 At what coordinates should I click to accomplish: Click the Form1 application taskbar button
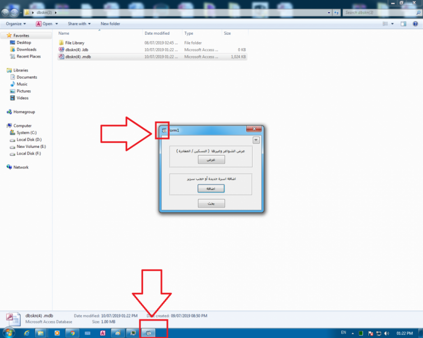click(x=148, y=333)
